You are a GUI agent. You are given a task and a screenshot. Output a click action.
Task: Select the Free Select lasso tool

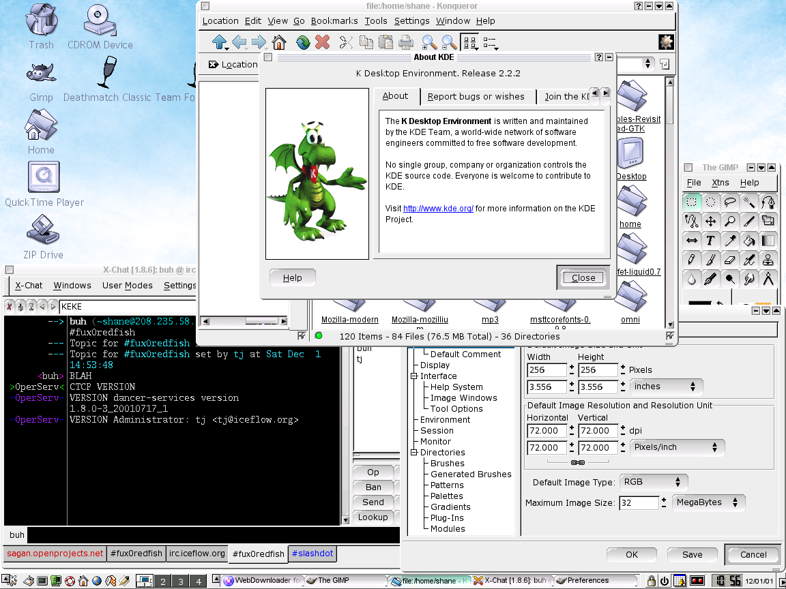click(730, 202)
